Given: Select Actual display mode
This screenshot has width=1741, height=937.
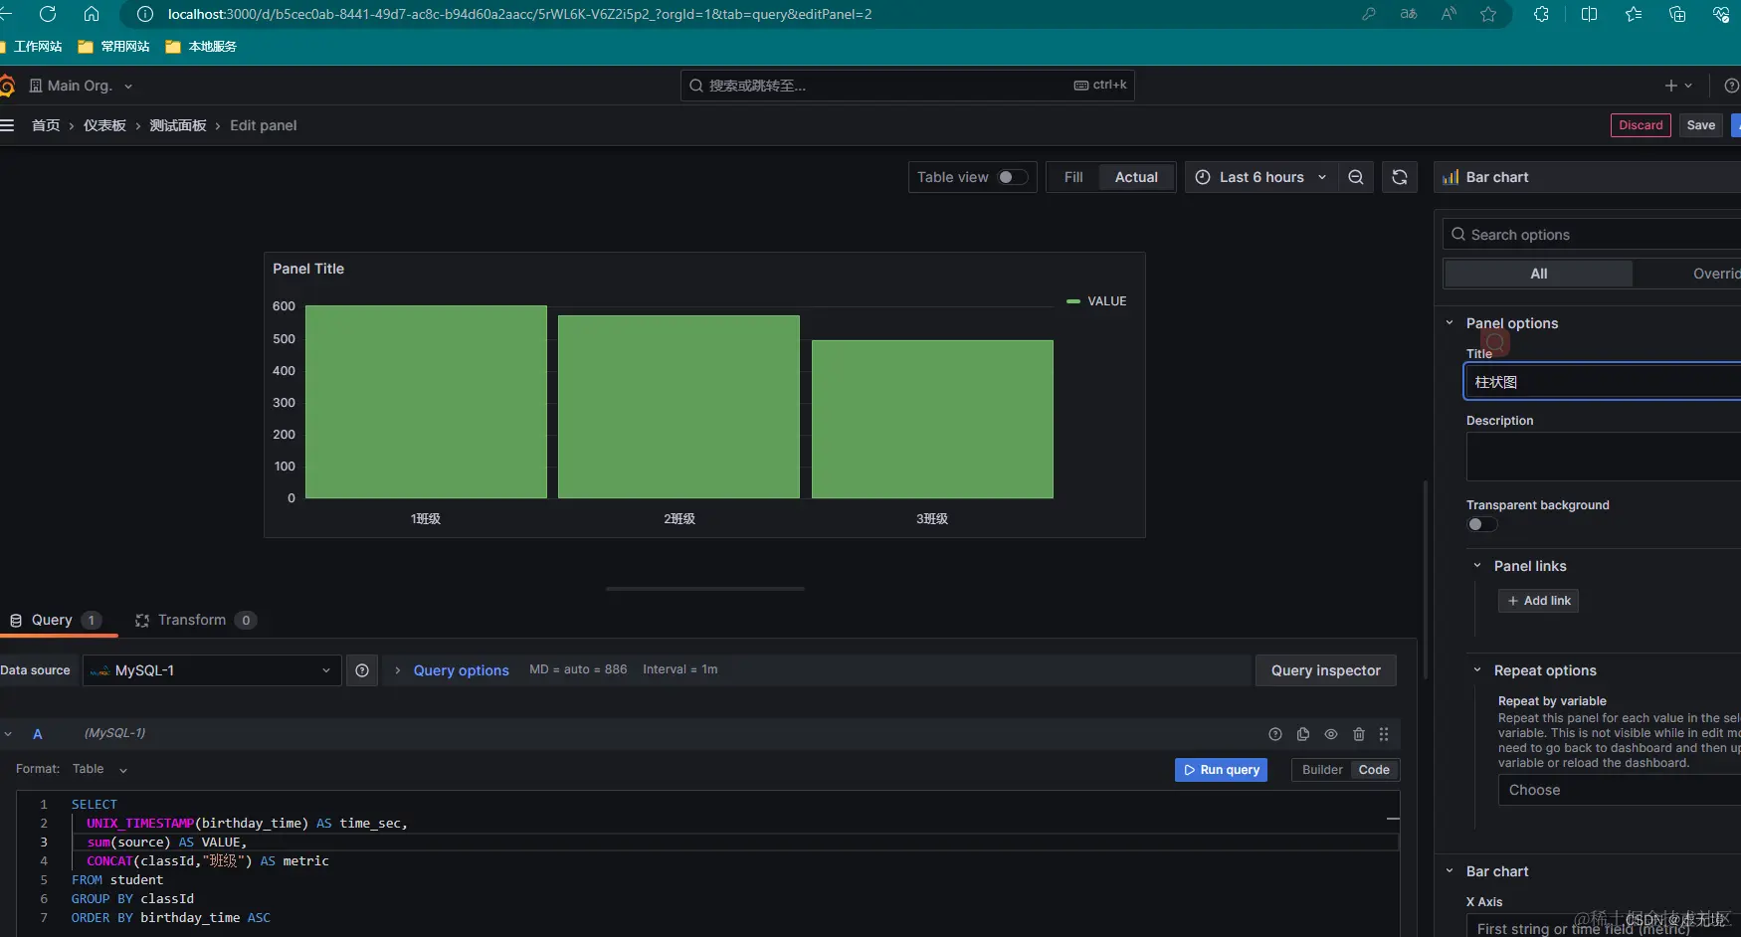Looking at the screenshot, I should (x=1136, y=177).
